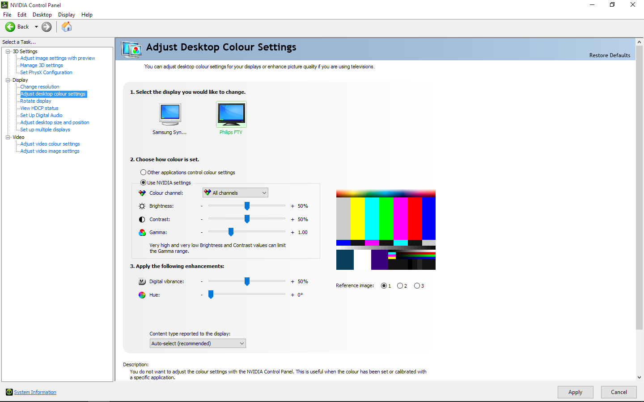This screenshot has width=644, height=402.
Task: Click the Digital vibrance minus sign
Action: point(202,281)
